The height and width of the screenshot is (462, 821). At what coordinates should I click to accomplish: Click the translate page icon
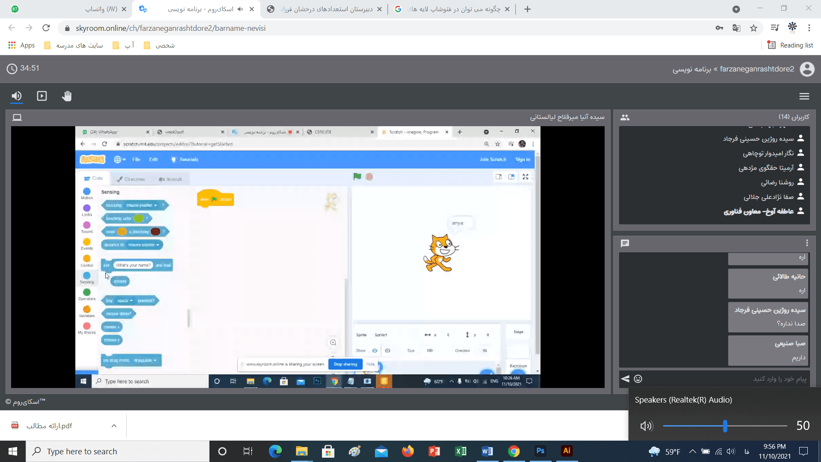(736, 28)
